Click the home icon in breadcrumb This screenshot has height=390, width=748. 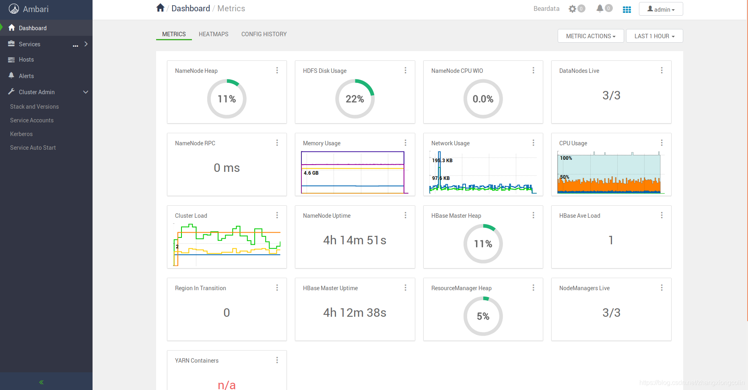point(160,8)
